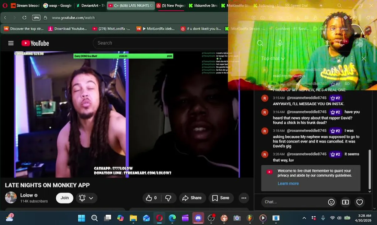
Task: Join the Lolow channel
Action: tap(65, 198)
